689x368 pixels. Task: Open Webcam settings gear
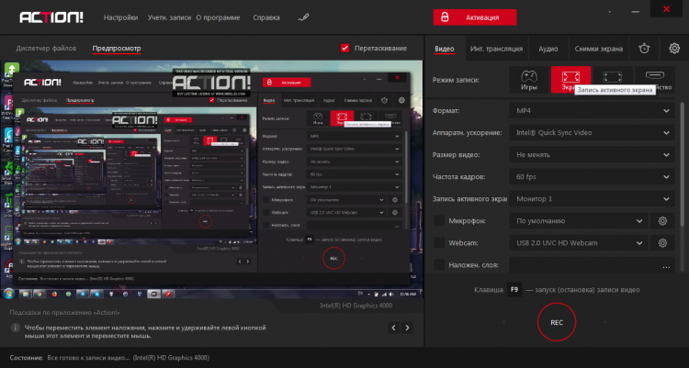662,243
